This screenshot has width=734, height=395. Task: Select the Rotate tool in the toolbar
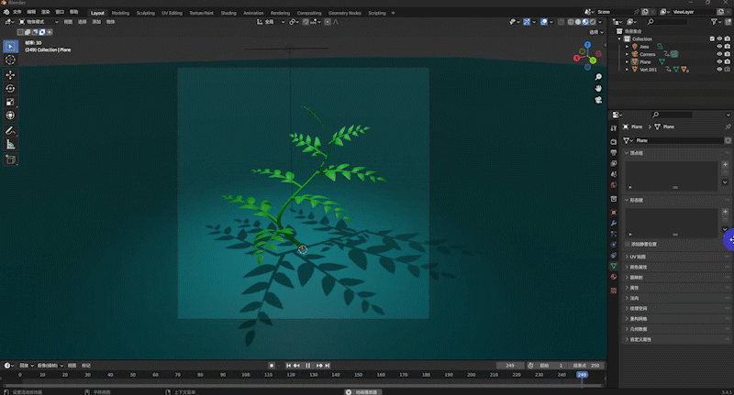coord(10,88)
